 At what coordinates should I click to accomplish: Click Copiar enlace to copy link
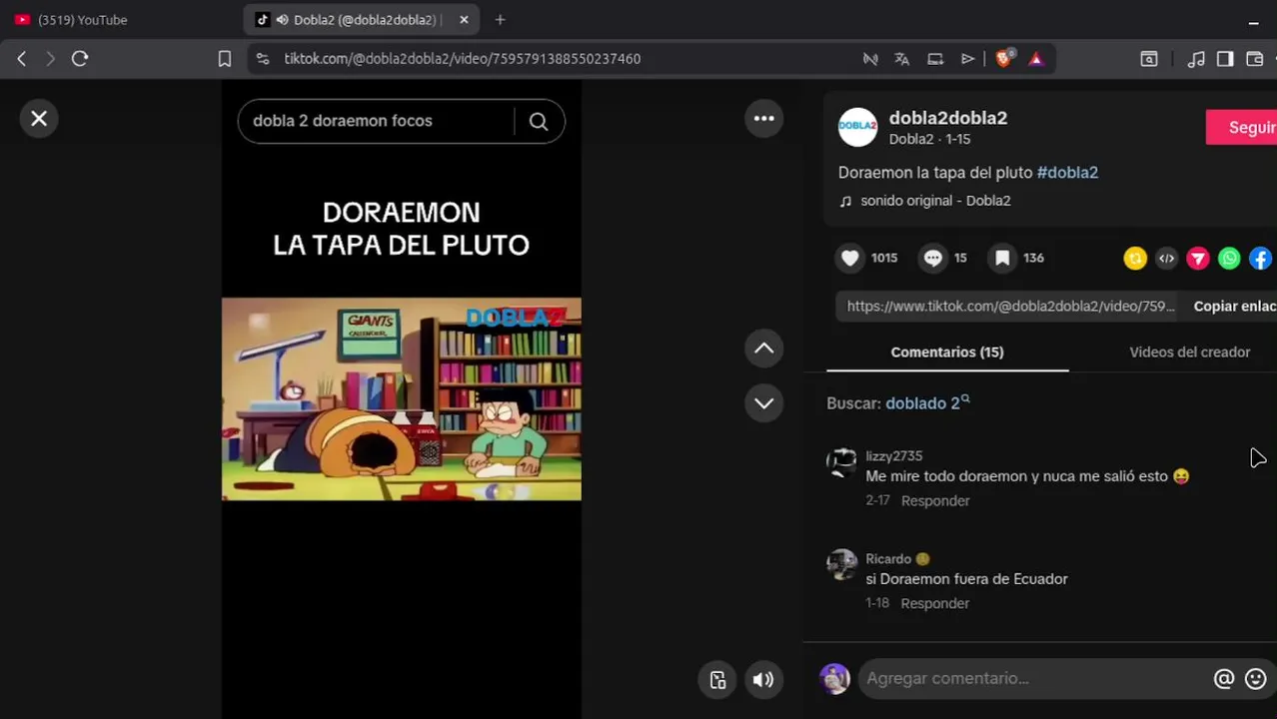[x=1234, y=307]
